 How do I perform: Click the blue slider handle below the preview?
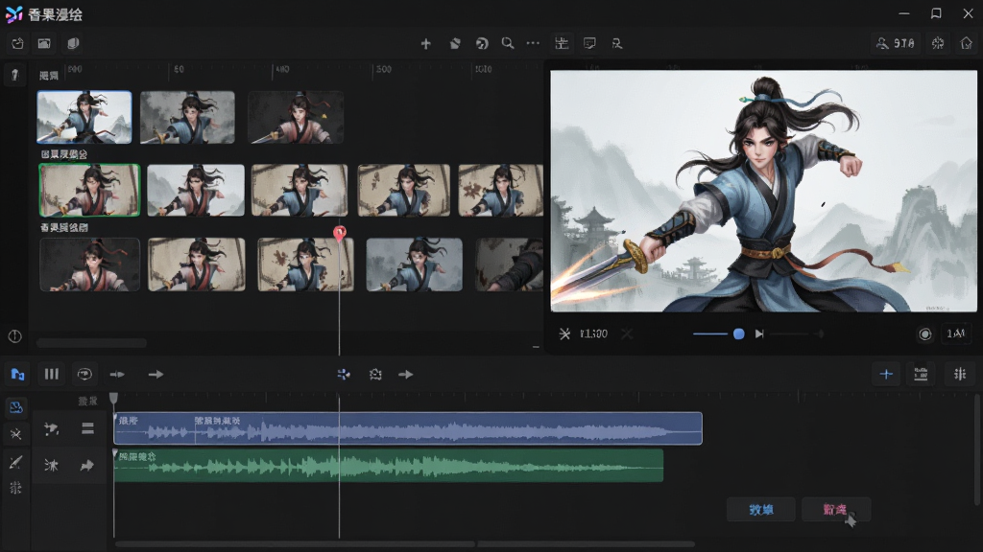click(x=738, y=333)
